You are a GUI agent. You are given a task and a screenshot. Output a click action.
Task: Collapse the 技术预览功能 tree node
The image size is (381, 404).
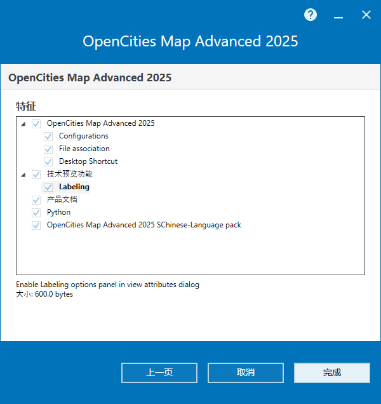pos(23,175)
